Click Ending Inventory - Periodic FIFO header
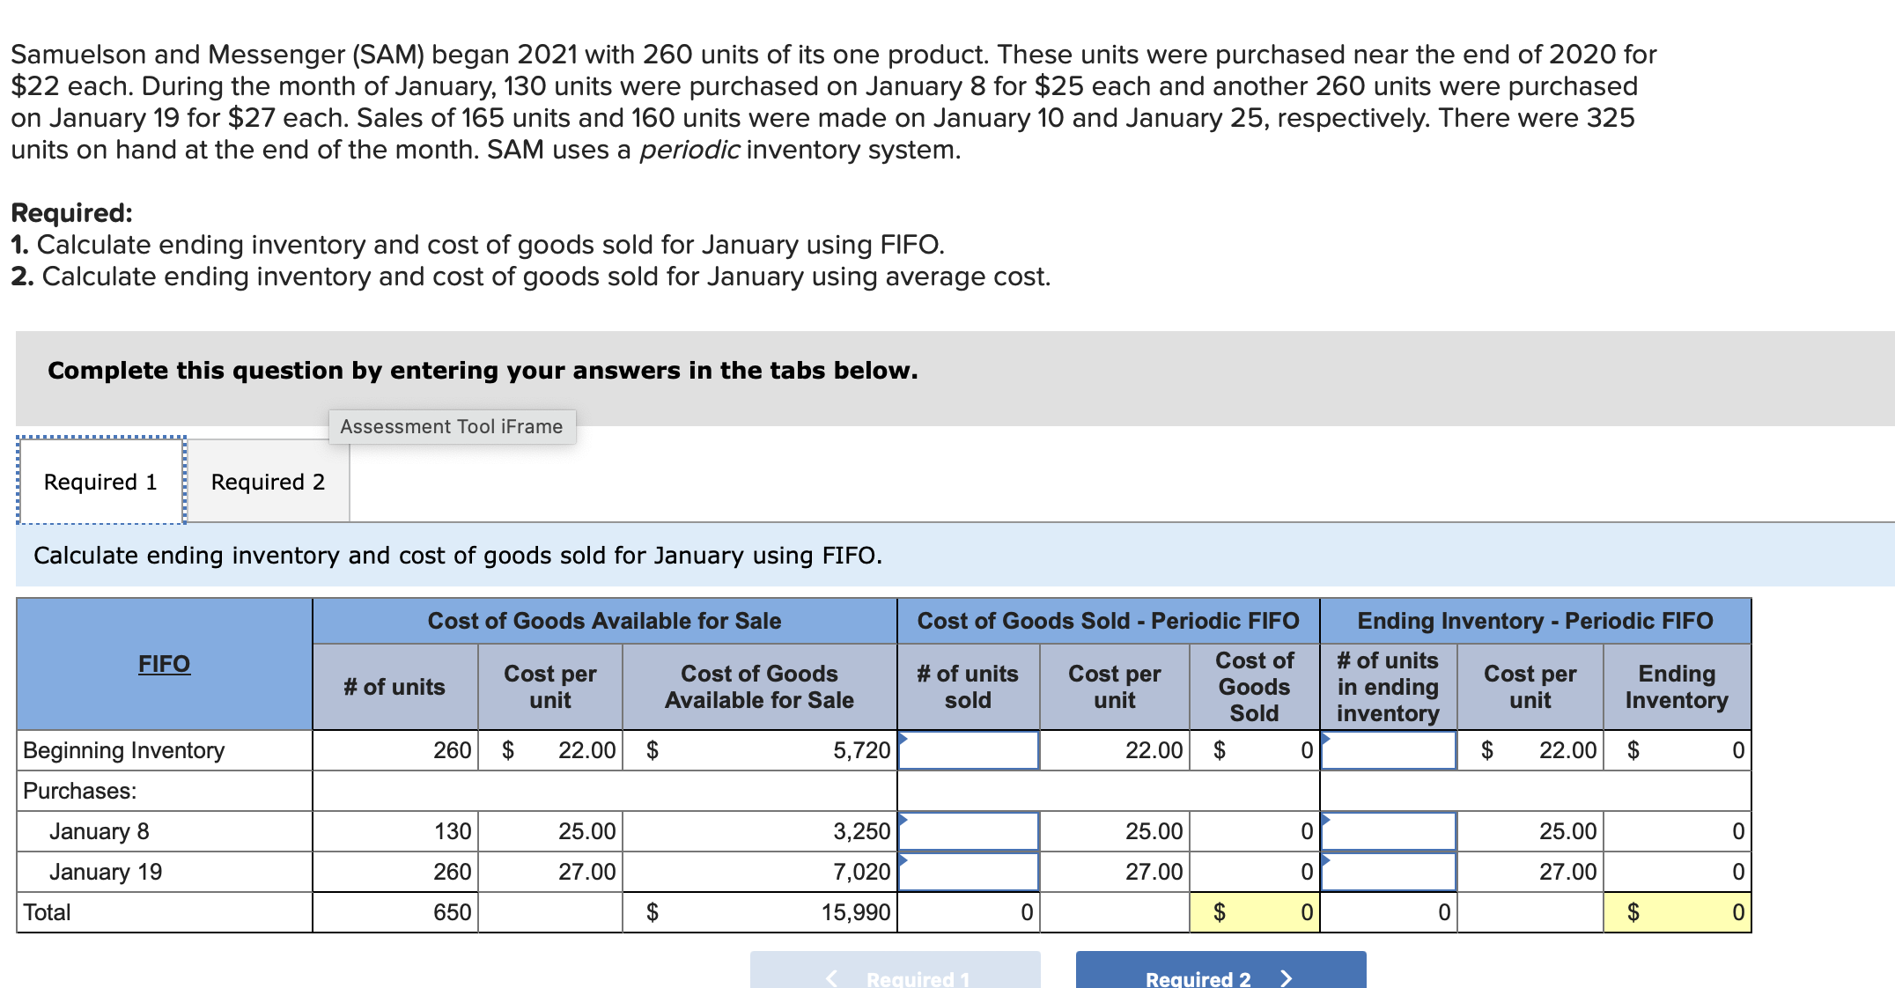 pyautogui.click(x=1535, y=621)
